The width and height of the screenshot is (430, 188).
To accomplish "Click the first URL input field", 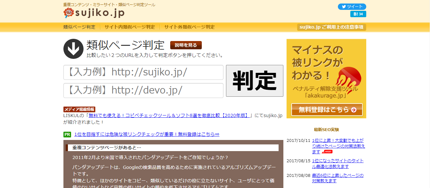I will [x=143, y=73].
